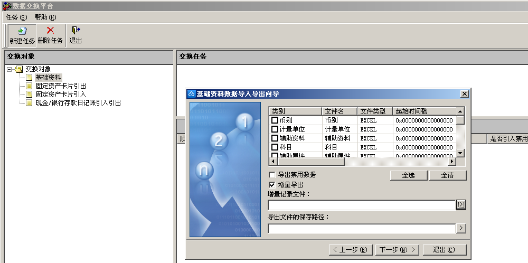The width and height of the screenshot is (528, 263).
Task: Click the timestamp cell in 科目 row
Action: pyautogui.click(x=425, y=147)
